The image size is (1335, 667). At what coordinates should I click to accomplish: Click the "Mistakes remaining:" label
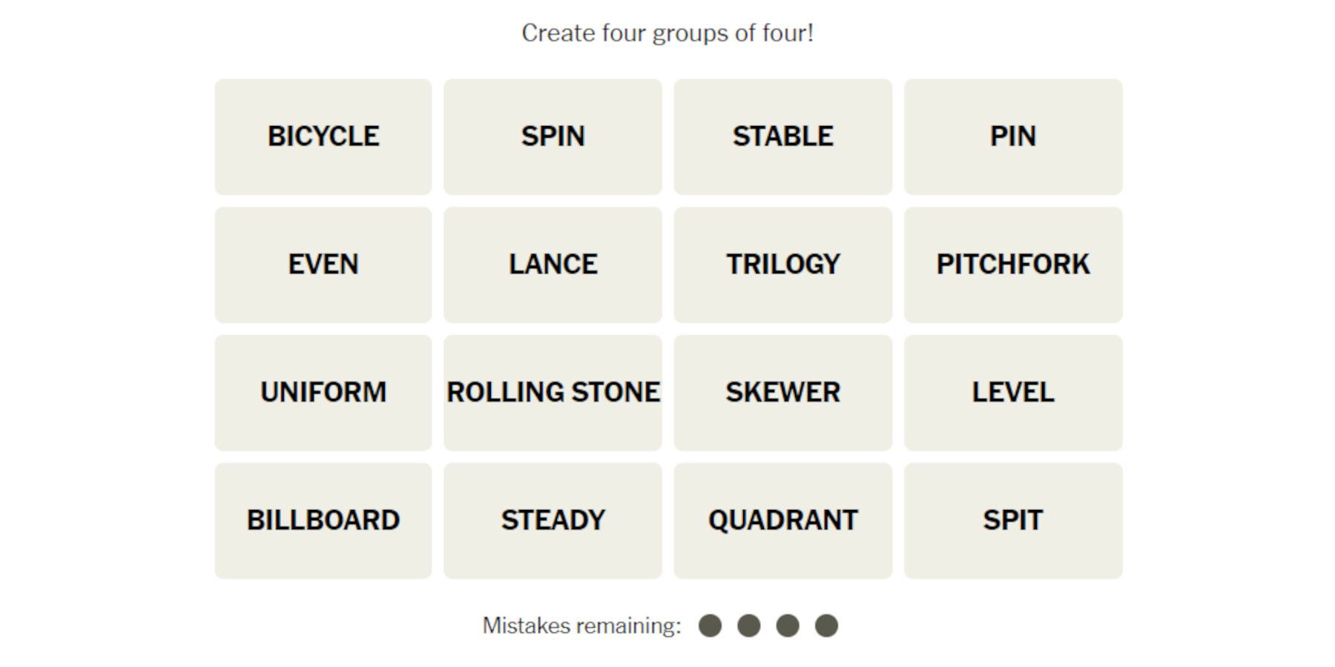[x=581, y=625]
